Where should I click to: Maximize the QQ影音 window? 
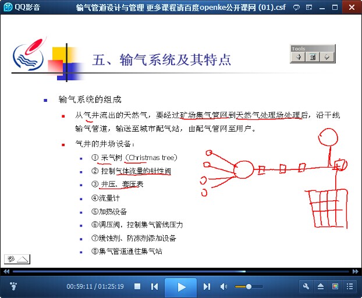pos(335,8)
